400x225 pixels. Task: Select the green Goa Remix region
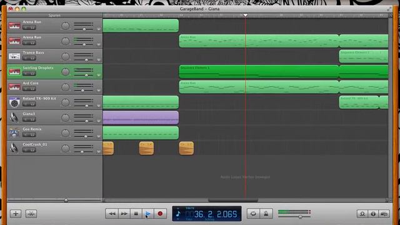coord(141,133)
